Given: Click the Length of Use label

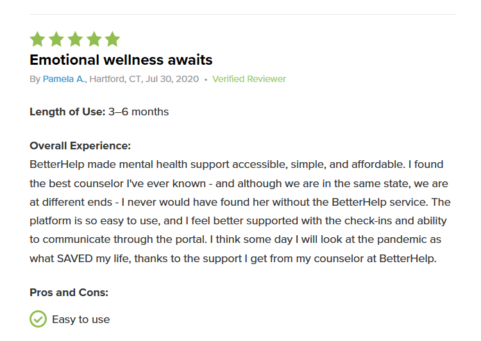Looking at the screenshot, I should tap(67, 112).
